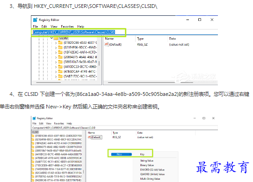Click 'REG_SZ' type cell in step 4 window
This screenshot has width=253, height=182.
pos(116,137)
